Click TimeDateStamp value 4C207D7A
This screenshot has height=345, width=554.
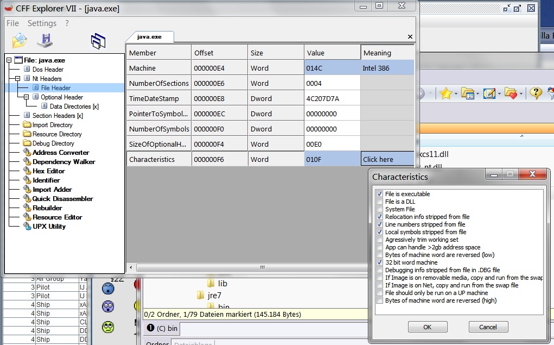332,98
